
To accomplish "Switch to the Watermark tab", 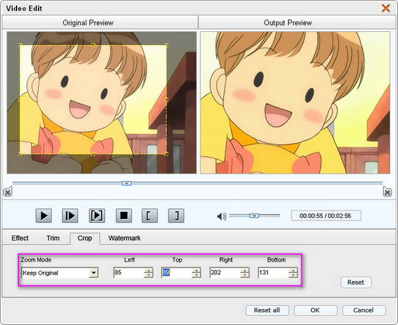I will [124, 238].
